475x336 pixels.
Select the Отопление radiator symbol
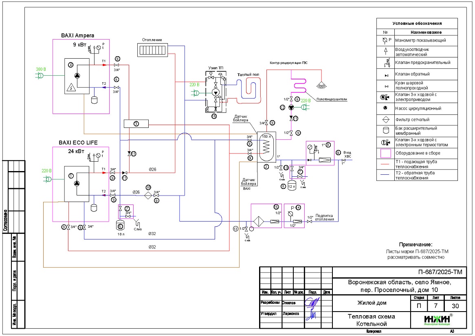pos(152,51)
